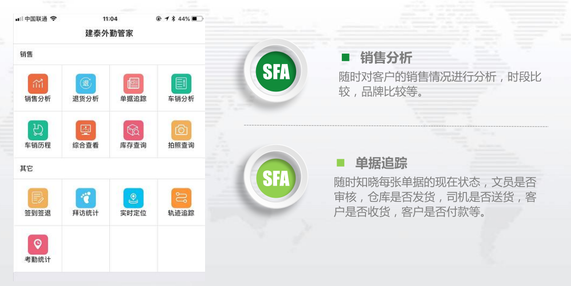571x286 pixels.
Task: Click the 单据追踪 heading on the right
Action: (x=381, y=163)
